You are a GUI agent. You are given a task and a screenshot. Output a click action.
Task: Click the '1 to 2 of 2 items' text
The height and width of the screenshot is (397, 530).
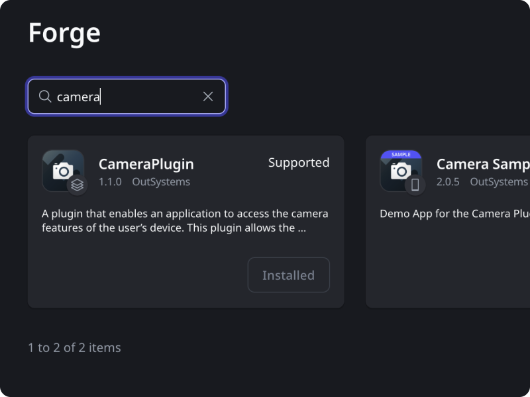[x=74, y=347]
